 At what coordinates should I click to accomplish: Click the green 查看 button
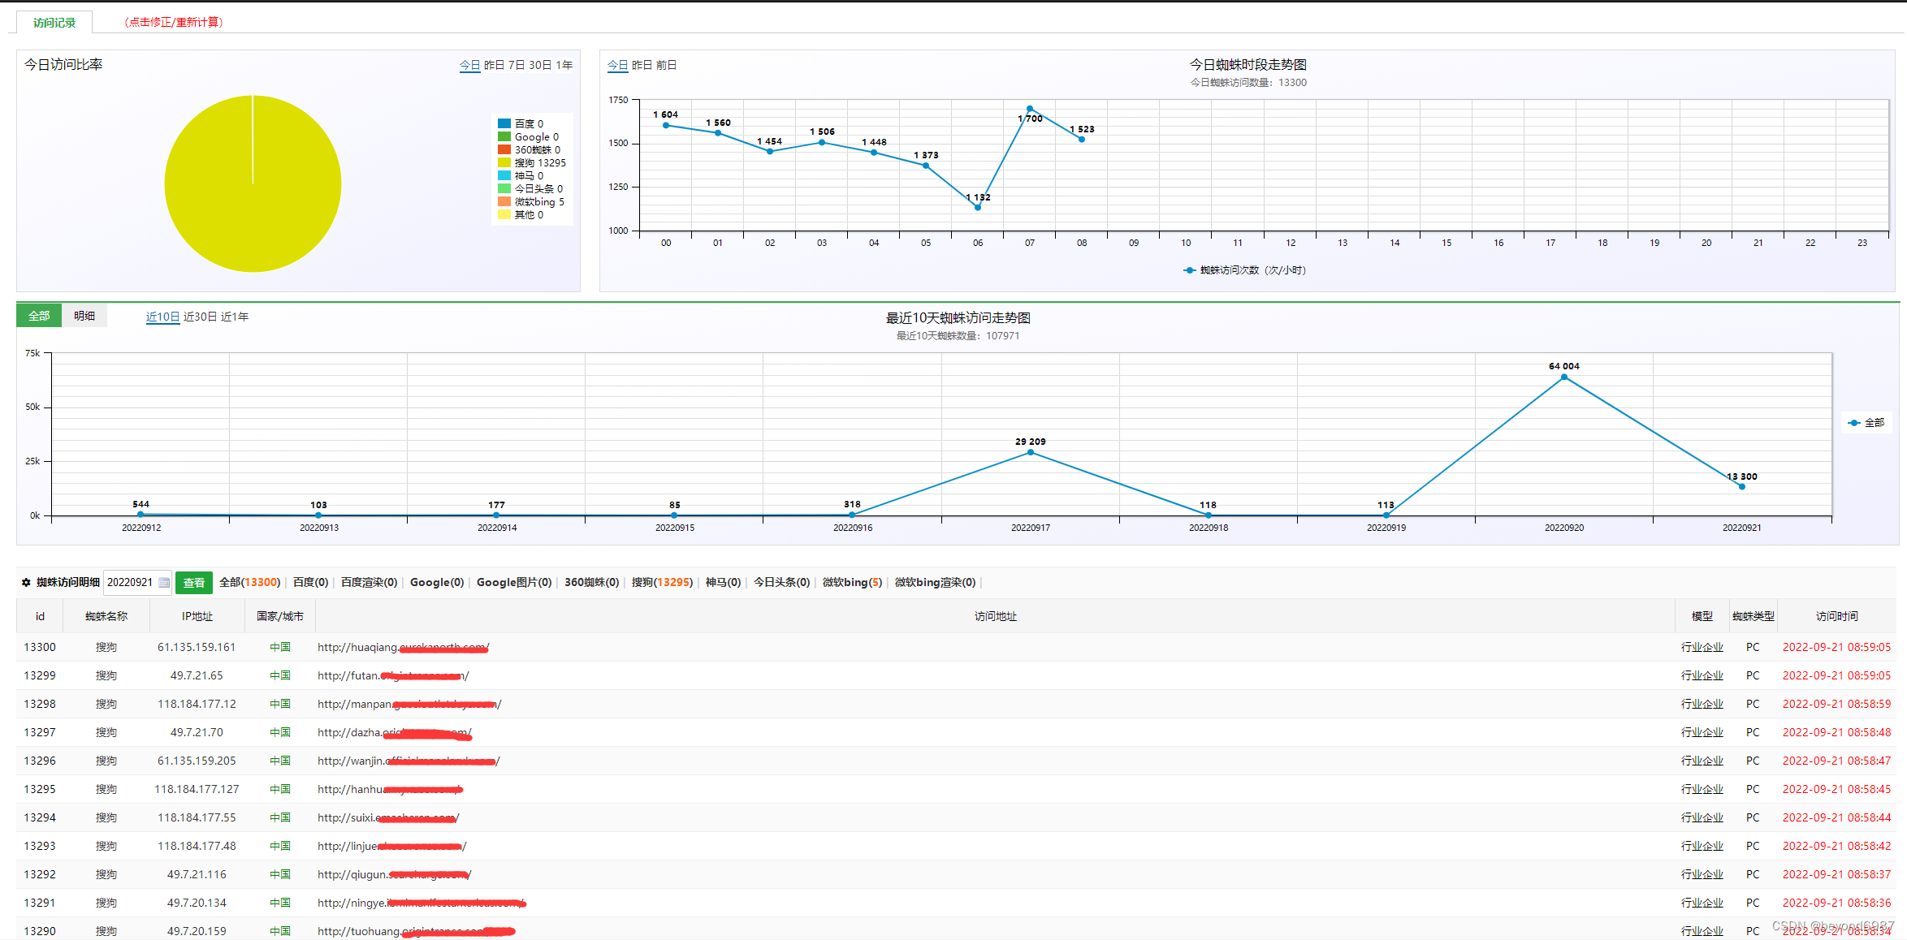tap(194, 583)
